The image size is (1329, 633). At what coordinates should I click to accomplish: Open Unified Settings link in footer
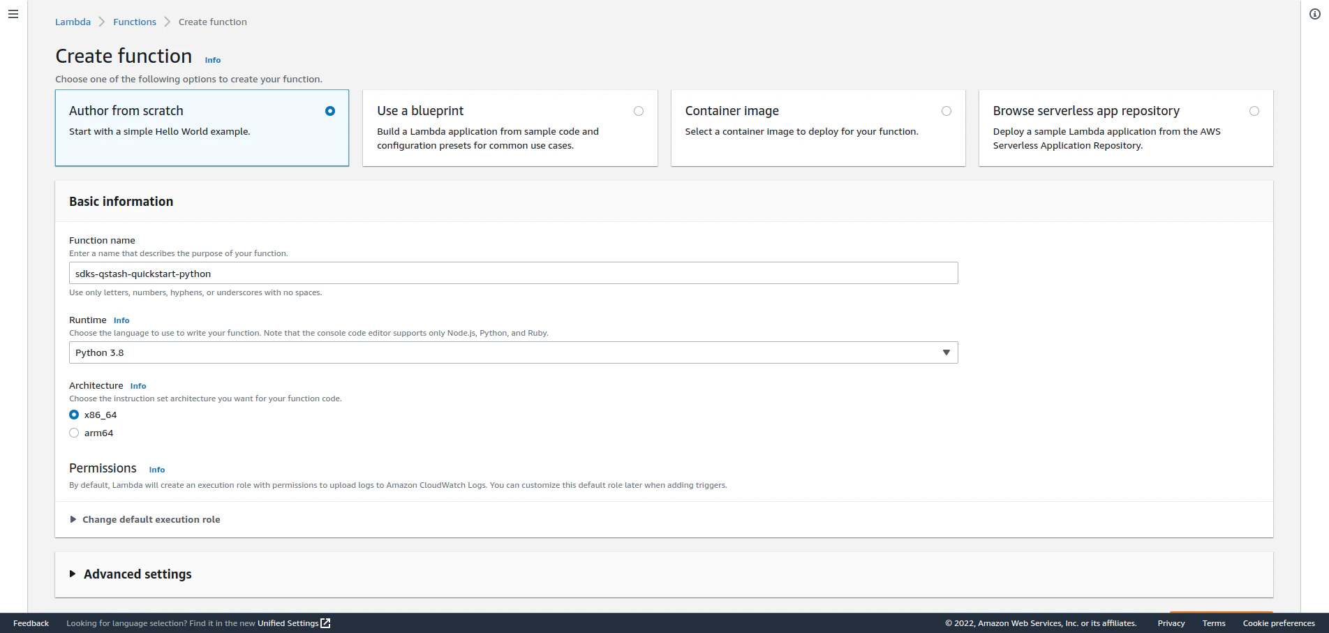(x=288, y=623)
